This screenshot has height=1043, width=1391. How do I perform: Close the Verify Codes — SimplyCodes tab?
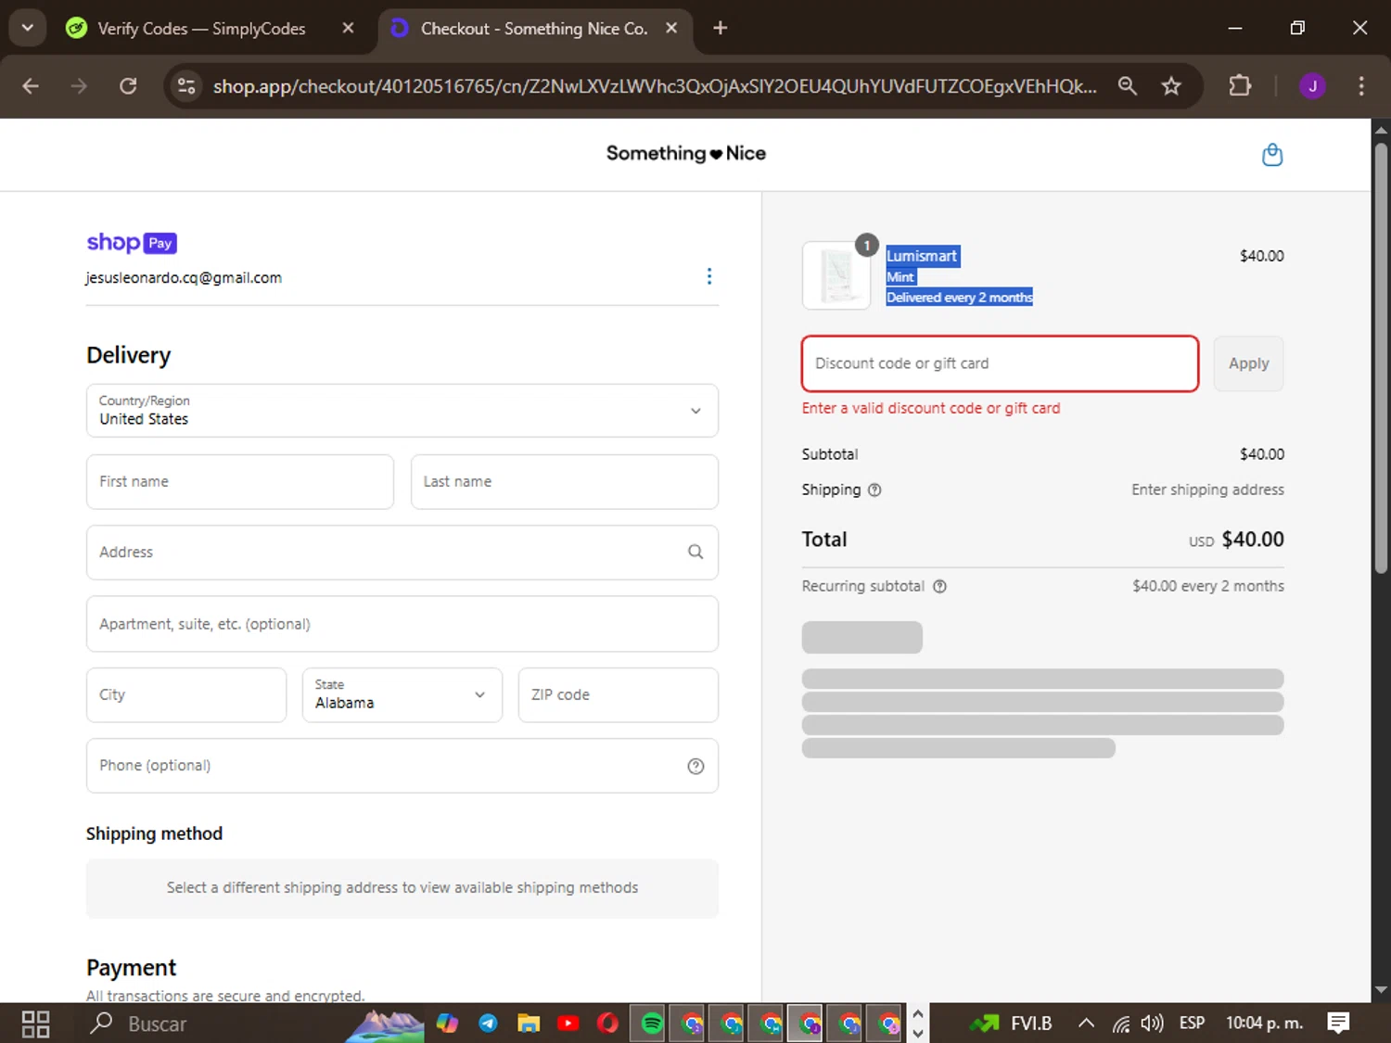pos(348,28)
